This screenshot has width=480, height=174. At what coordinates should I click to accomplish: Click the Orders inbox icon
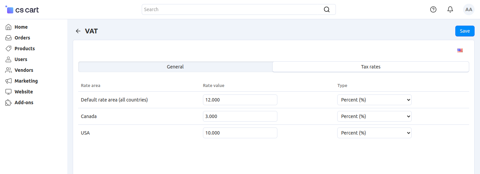click(x=8, y=38)
